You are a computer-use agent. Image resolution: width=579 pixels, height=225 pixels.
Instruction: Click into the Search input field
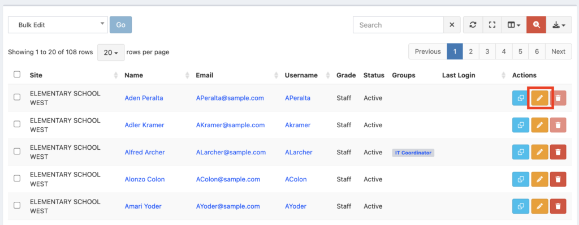point(398,25)
